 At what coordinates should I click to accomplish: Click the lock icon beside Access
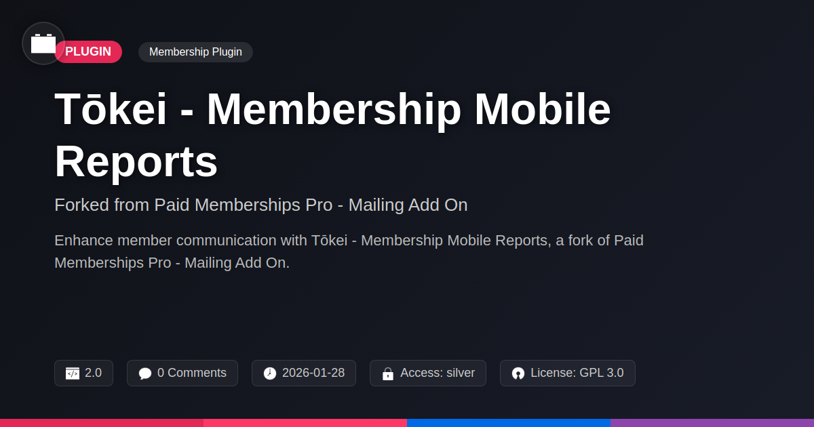tap(388, 373)
